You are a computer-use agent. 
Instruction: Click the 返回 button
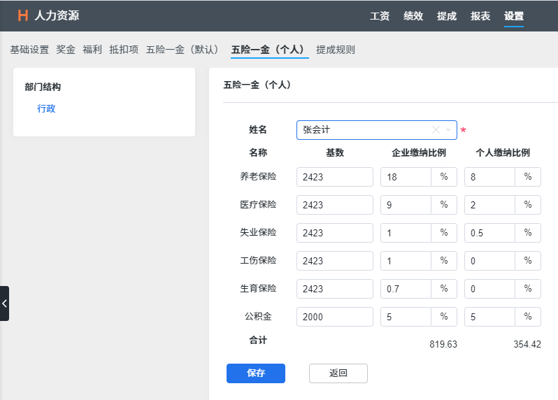pyautogui.click(x=338, y=373)
